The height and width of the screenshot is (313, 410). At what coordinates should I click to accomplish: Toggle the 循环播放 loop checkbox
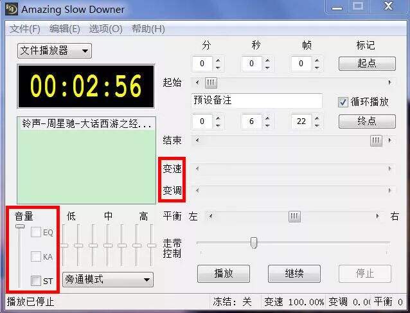click(343, 102)
